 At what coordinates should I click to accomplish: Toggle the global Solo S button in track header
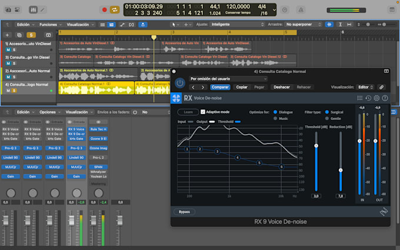(31, 35)
